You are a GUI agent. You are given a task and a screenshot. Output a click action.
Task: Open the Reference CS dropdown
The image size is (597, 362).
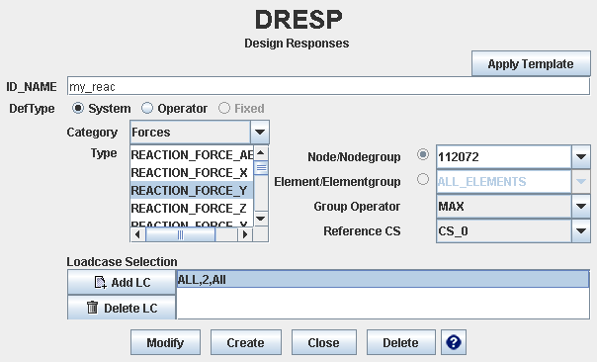pos(581,230)
